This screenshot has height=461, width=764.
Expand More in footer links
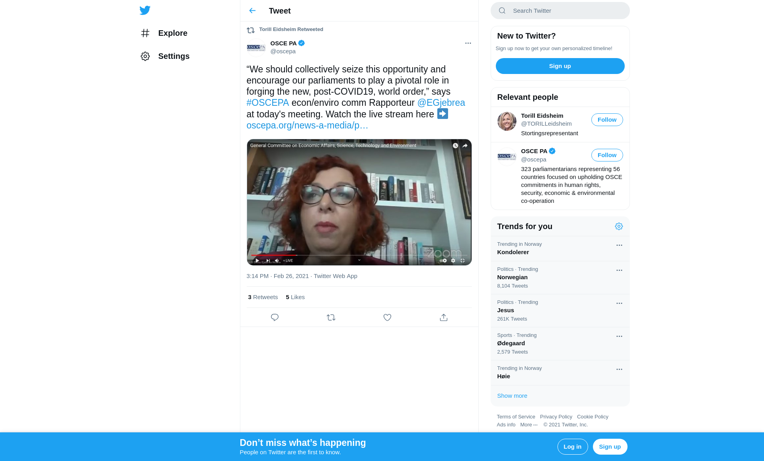pyautogui.click(x=528, y=425)
